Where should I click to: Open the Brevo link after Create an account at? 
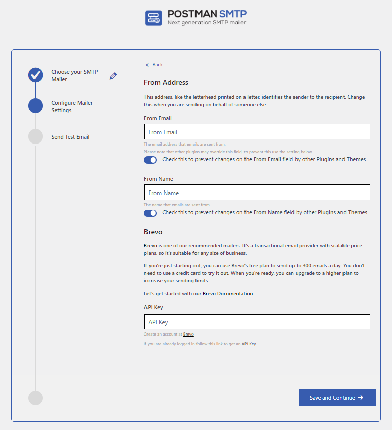(188, 335)
